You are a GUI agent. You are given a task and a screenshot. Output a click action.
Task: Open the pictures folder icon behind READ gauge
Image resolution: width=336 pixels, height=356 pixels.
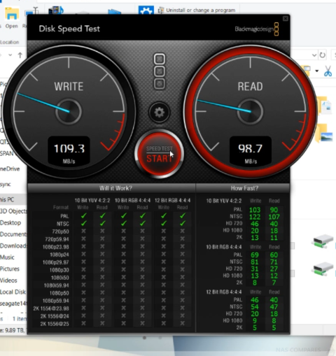[325, 134]
